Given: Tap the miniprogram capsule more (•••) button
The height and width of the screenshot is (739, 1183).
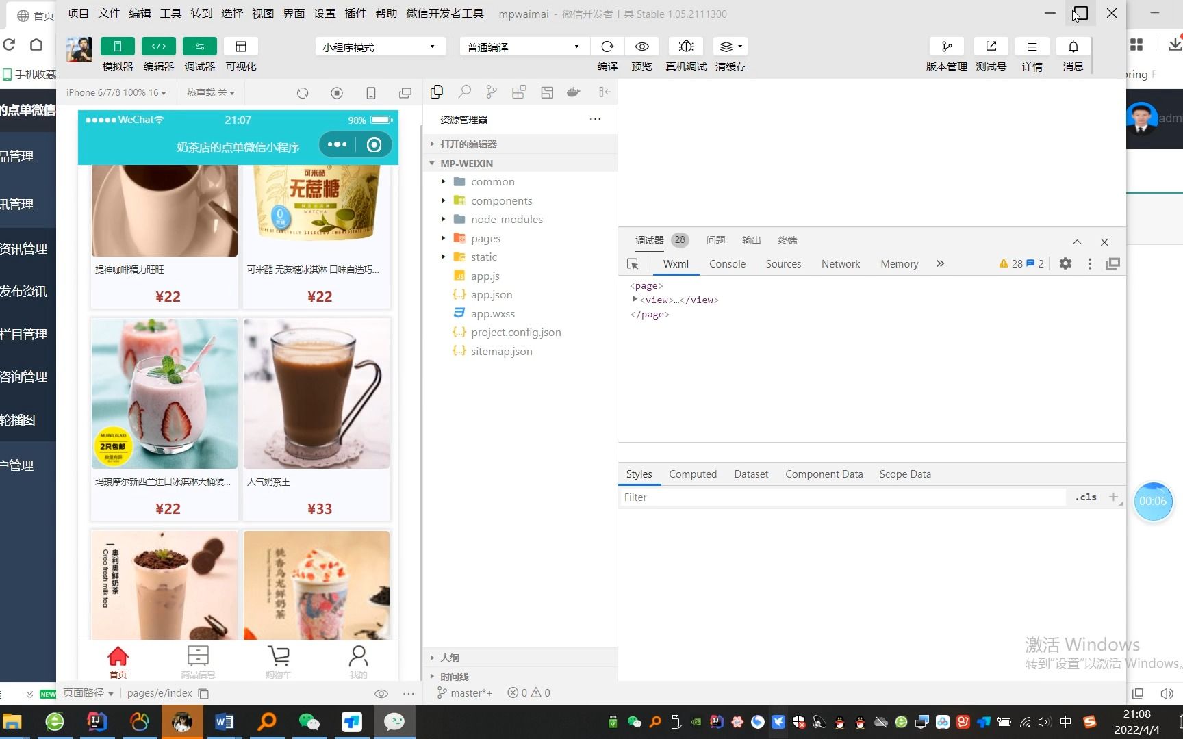Looking at the screenshot, I should 338,144.
